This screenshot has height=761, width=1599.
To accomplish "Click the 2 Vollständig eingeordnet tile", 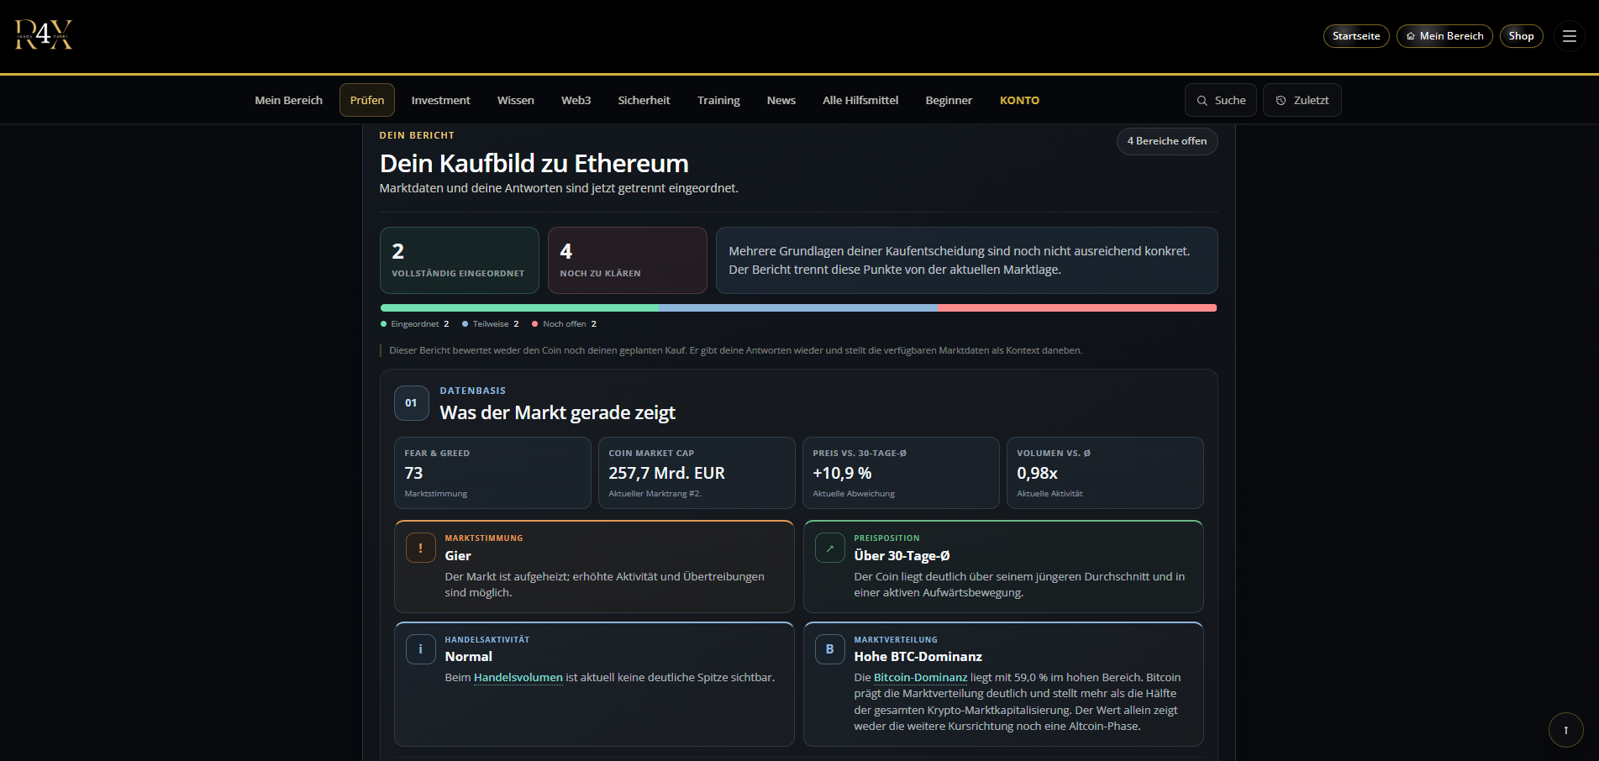I will (460, 260).
